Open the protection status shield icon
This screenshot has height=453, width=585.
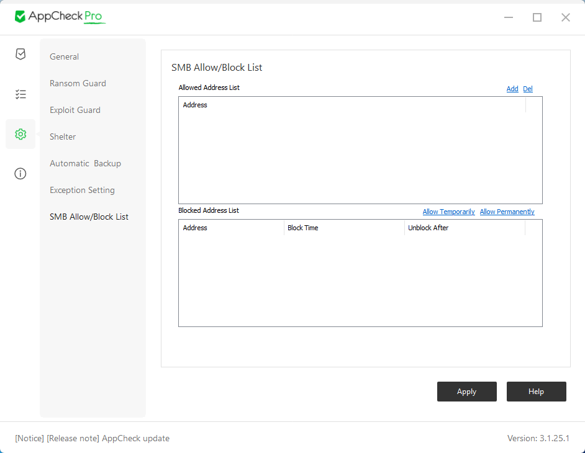click(20, 54)
